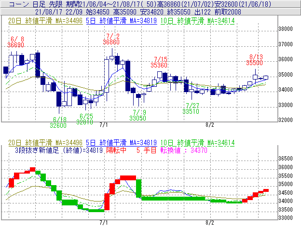Click the 6/18 low label 32600
301x229 pixels.
[58, 125]
